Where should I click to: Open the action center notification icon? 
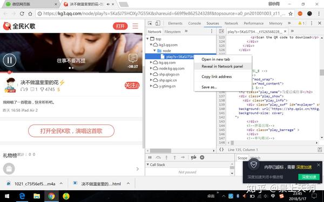(314, 196)
